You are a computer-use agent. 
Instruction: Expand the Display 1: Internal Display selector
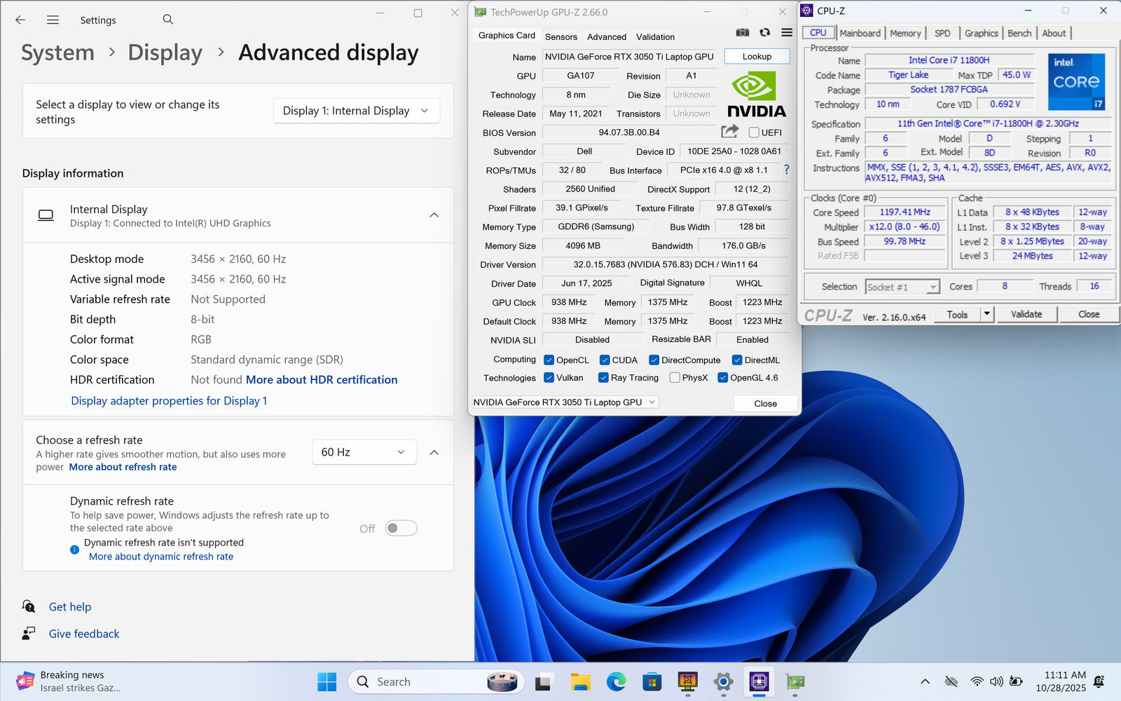coord(356,111)
